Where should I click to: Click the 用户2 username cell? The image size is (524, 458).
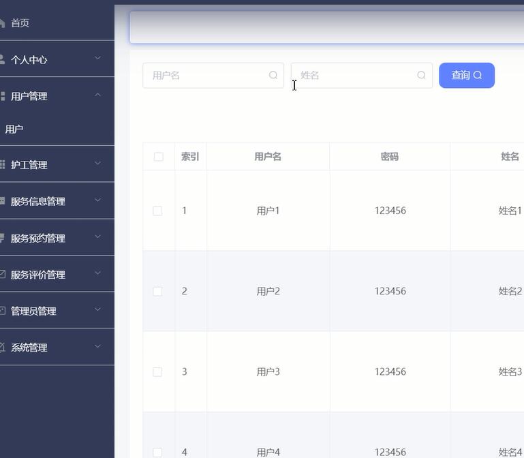[268, 291]
